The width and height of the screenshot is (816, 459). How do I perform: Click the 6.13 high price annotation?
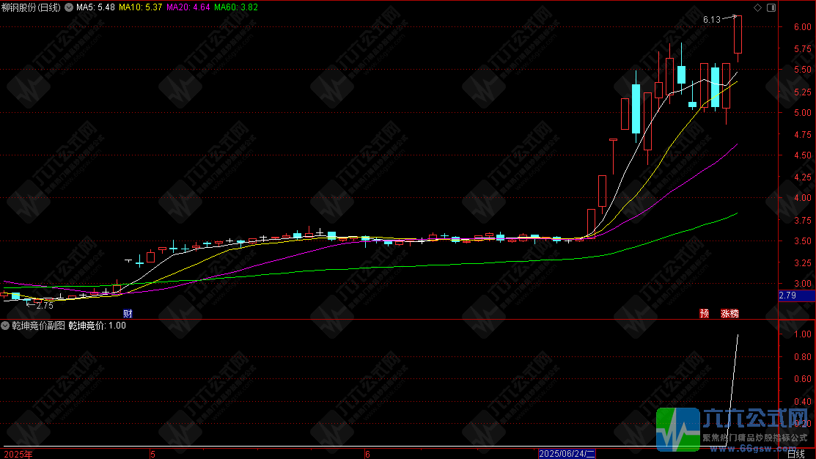coord(711,20)
